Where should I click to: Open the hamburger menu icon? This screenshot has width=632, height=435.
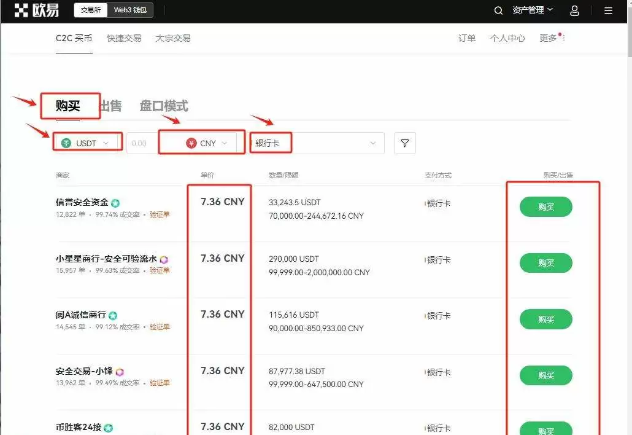click(608, 10)
